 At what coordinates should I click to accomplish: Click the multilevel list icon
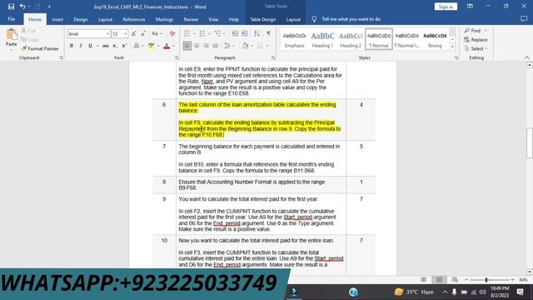(x=217, y=33)
